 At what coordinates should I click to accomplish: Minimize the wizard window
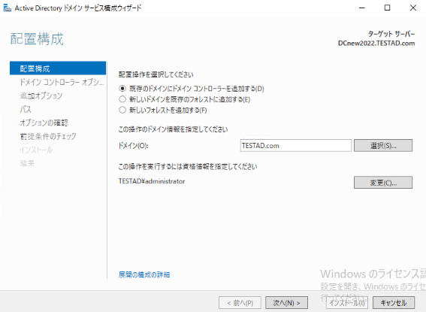pos(362,8)
